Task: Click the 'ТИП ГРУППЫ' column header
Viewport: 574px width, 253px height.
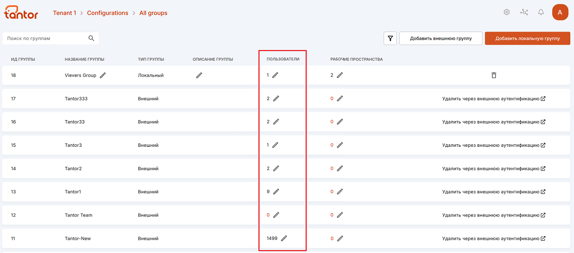Action: pyautogui.click(x=151, y=59)
